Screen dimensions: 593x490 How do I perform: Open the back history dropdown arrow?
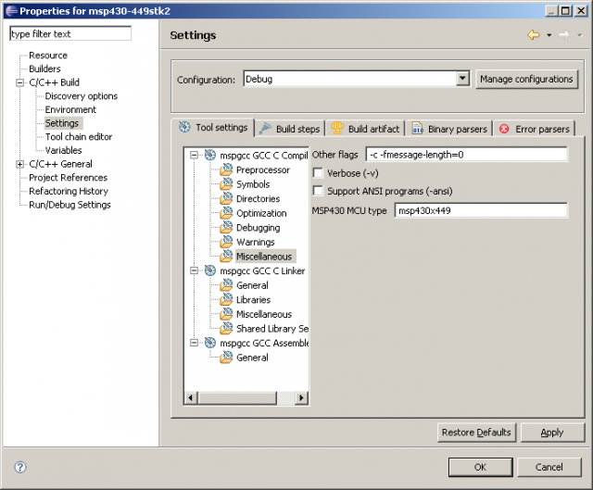point(549,35)
